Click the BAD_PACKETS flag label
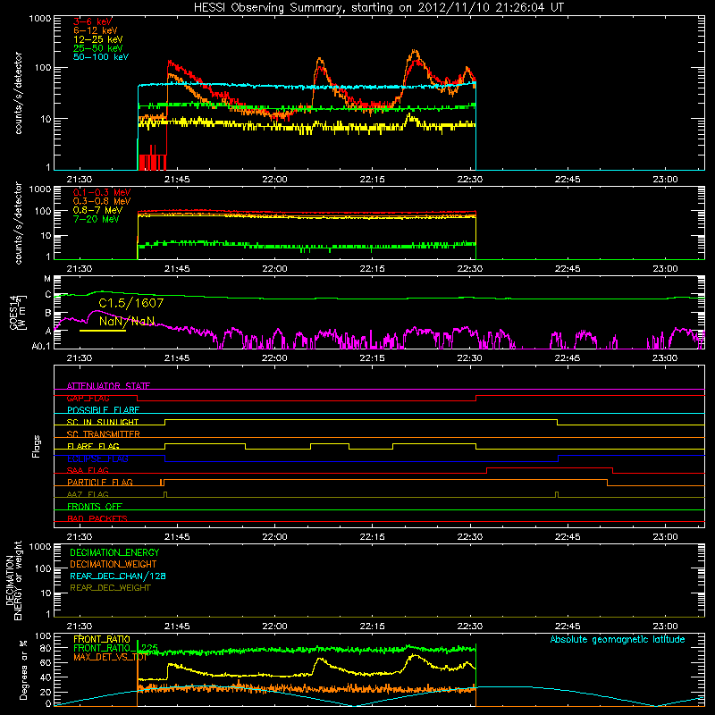Screen dimensions: 715x715 pyautogui.click(x=97, y=518)
